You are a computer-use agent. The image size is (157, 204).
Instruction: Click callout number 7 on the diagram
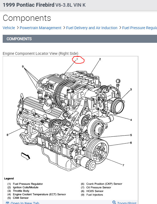click(x=123, y=165)
